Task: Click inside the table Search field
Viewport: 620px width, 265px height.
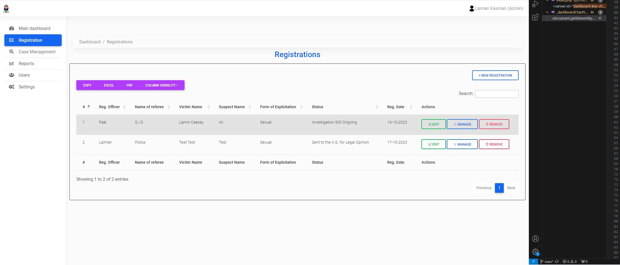Action: point(496,94)
